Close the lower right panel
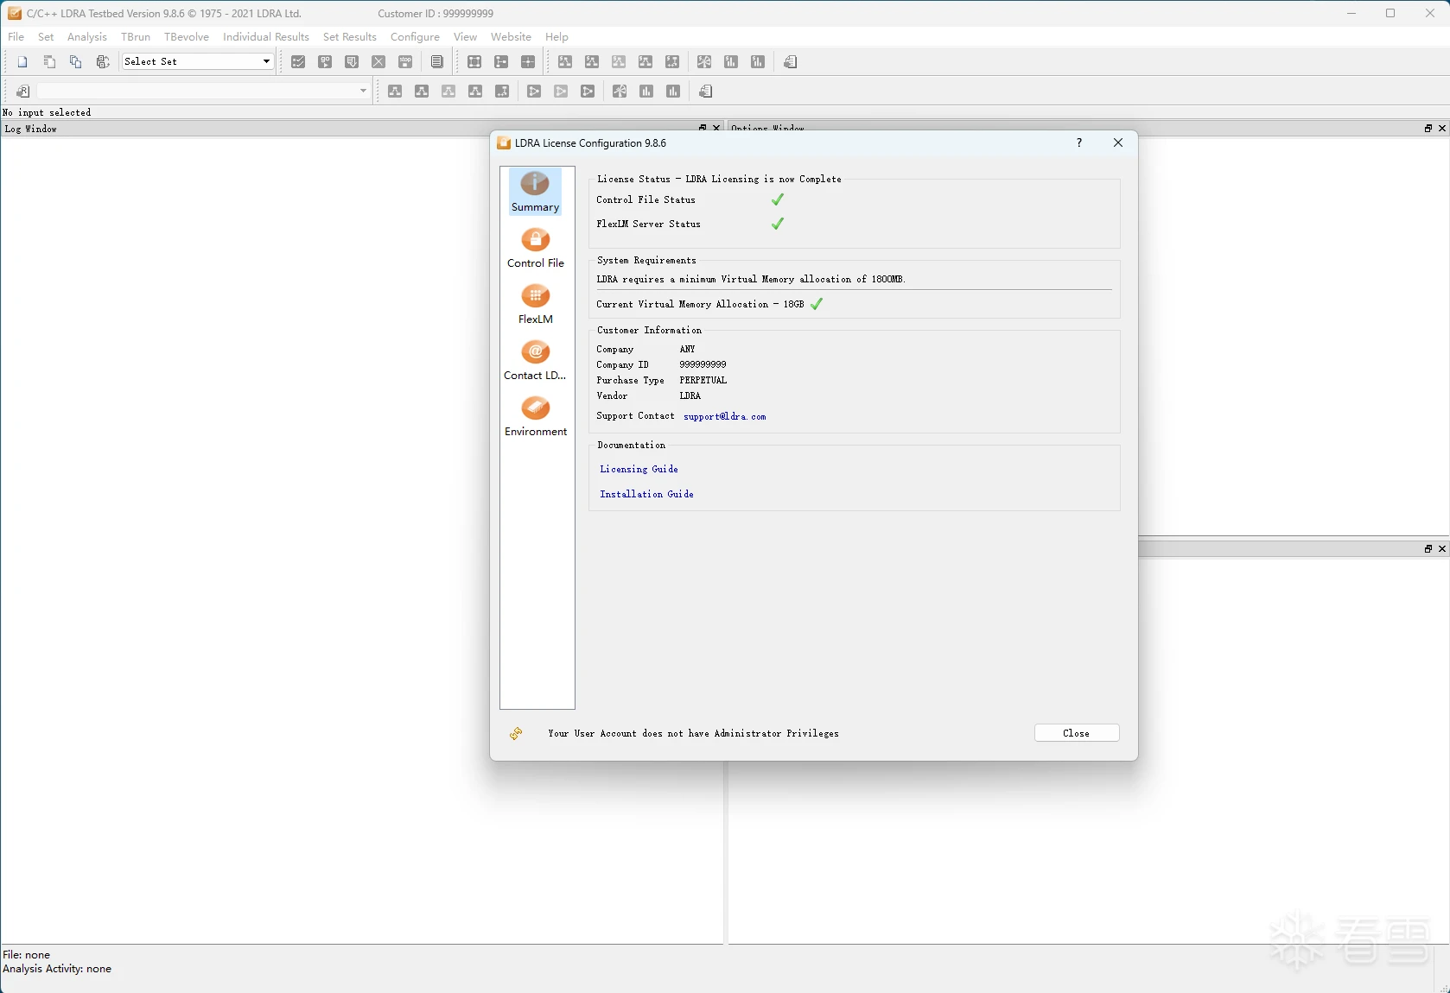The height and width of the screenshot is (993, 1450). pyautogui.click(x=1442, y=548)
